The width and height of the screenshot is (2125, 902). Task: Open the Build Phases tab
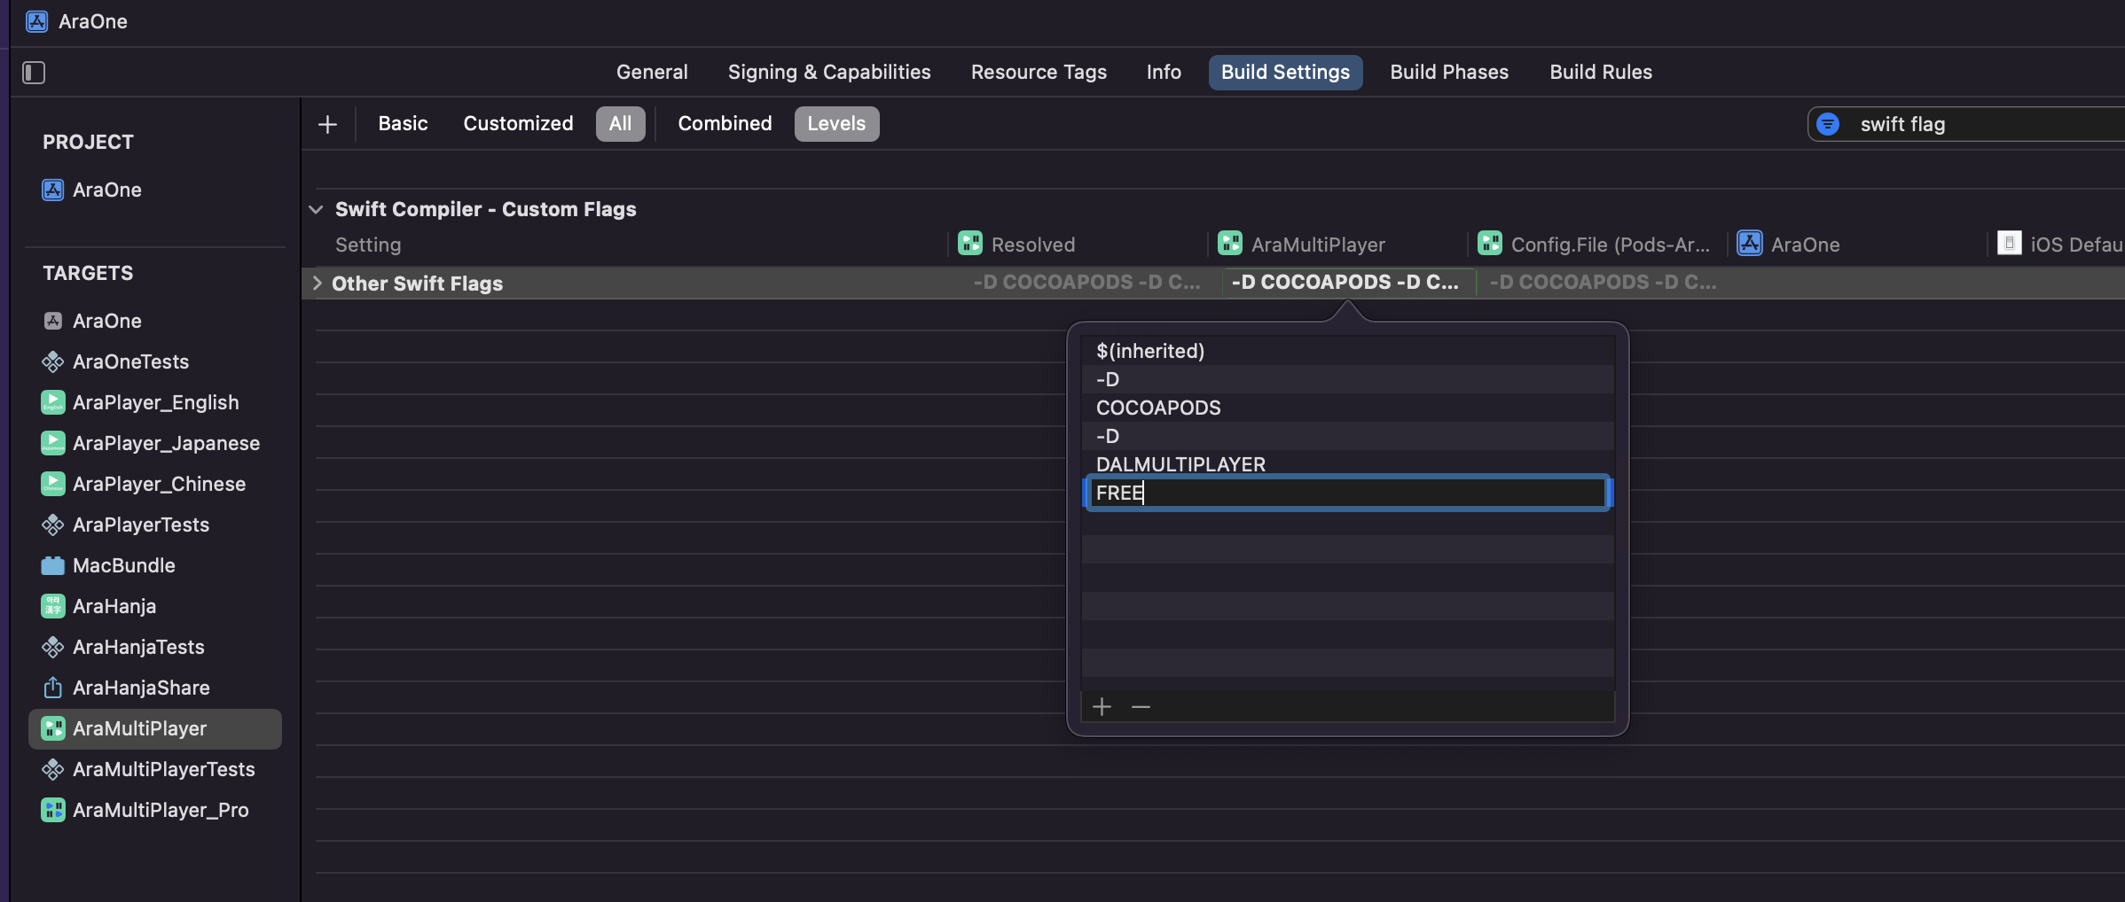pos(1449,72)
